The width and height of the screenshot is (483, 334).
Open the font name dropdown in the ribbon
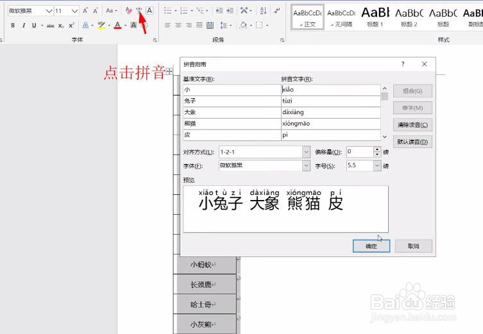pos(49,11)
